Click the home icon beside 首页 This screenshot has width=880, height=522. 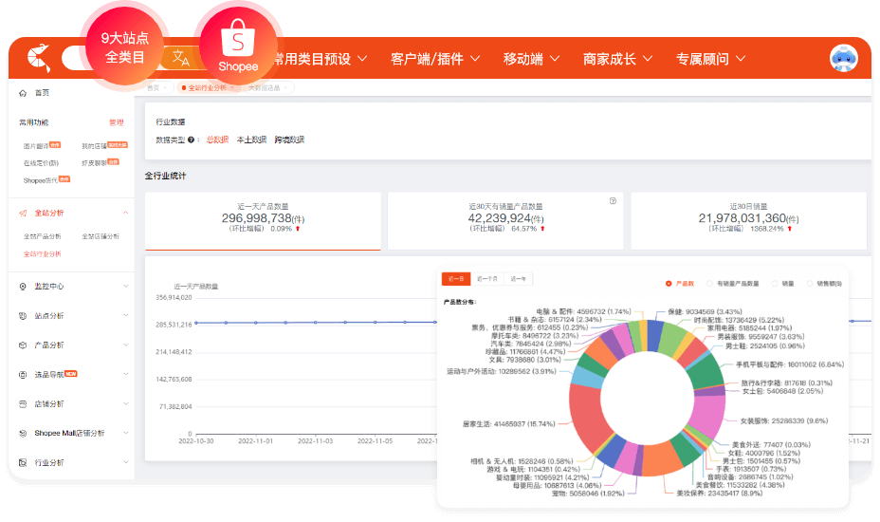pyautogui.click(x=23, y=93)
